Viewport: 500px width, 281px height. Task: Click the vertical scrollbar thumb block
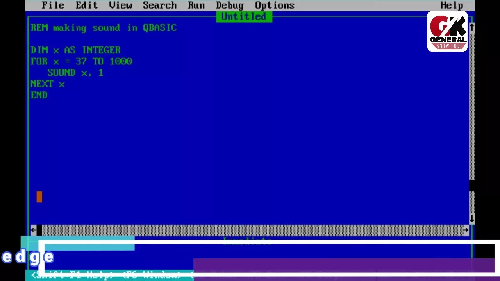coord(471,185)
